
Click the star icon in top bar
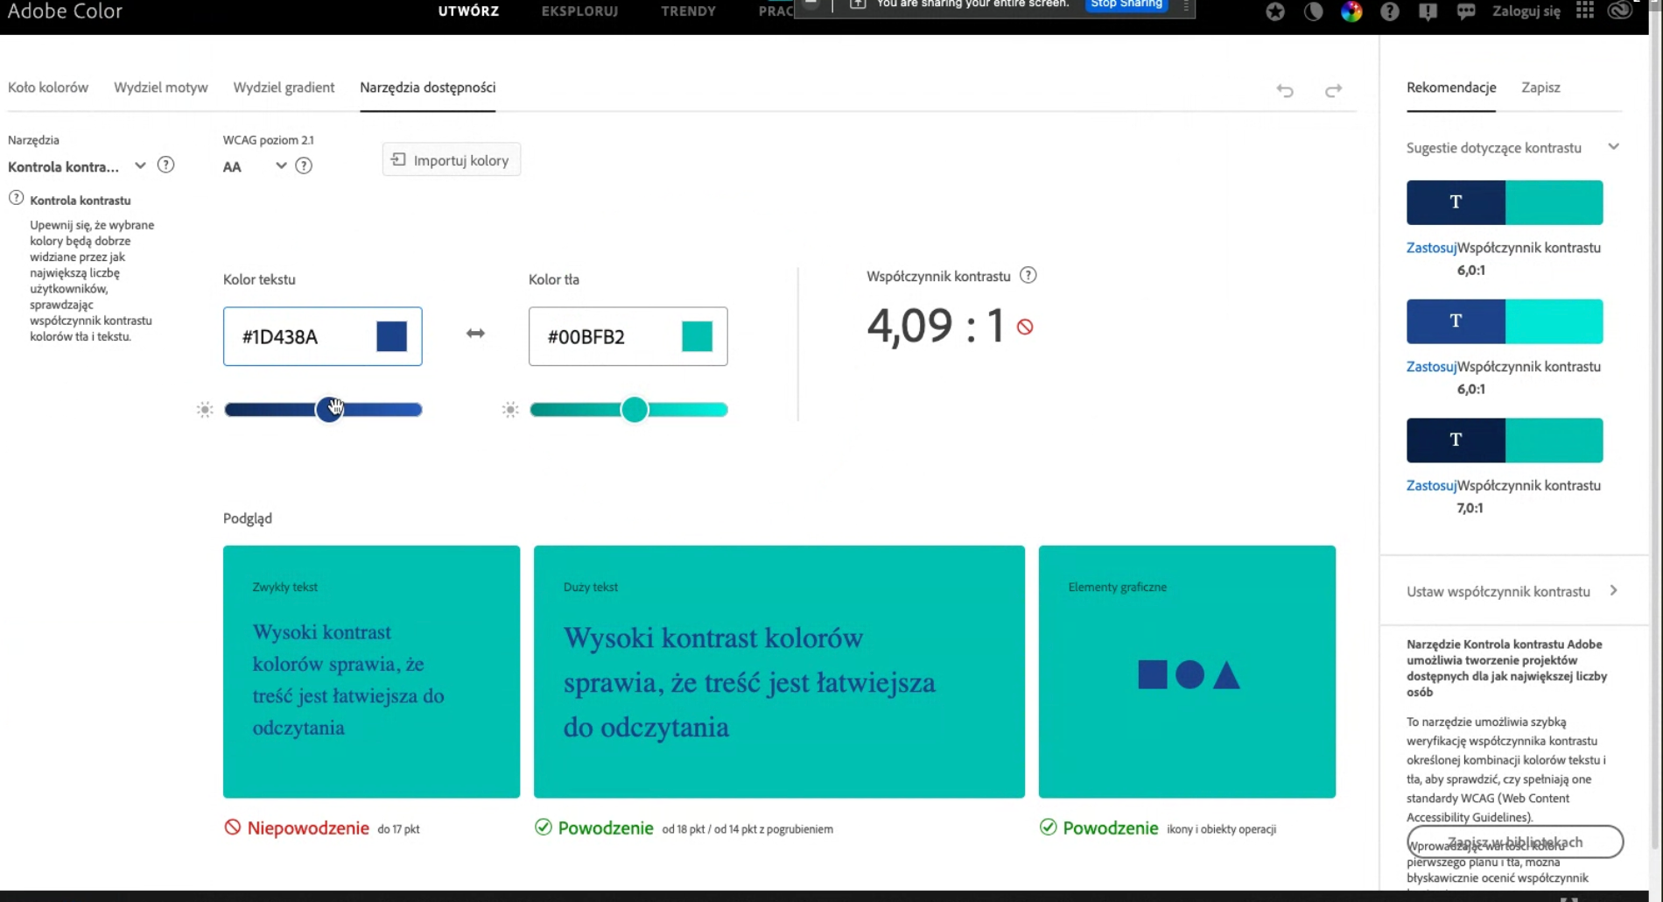pyautogui.click(x=1275, y=11)
